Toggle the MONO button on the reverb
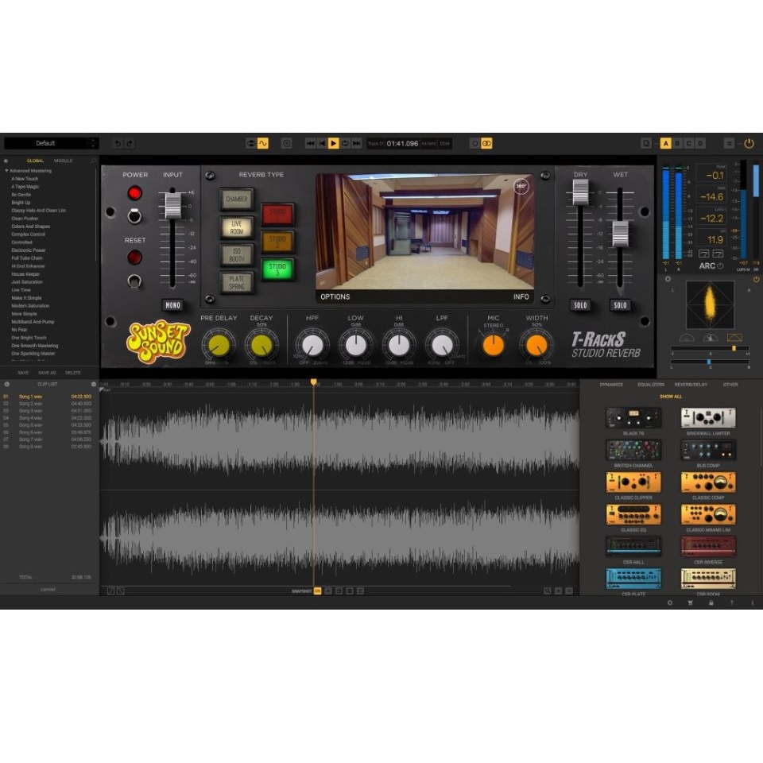Screen dimensions: 763x763 point(173,304)
